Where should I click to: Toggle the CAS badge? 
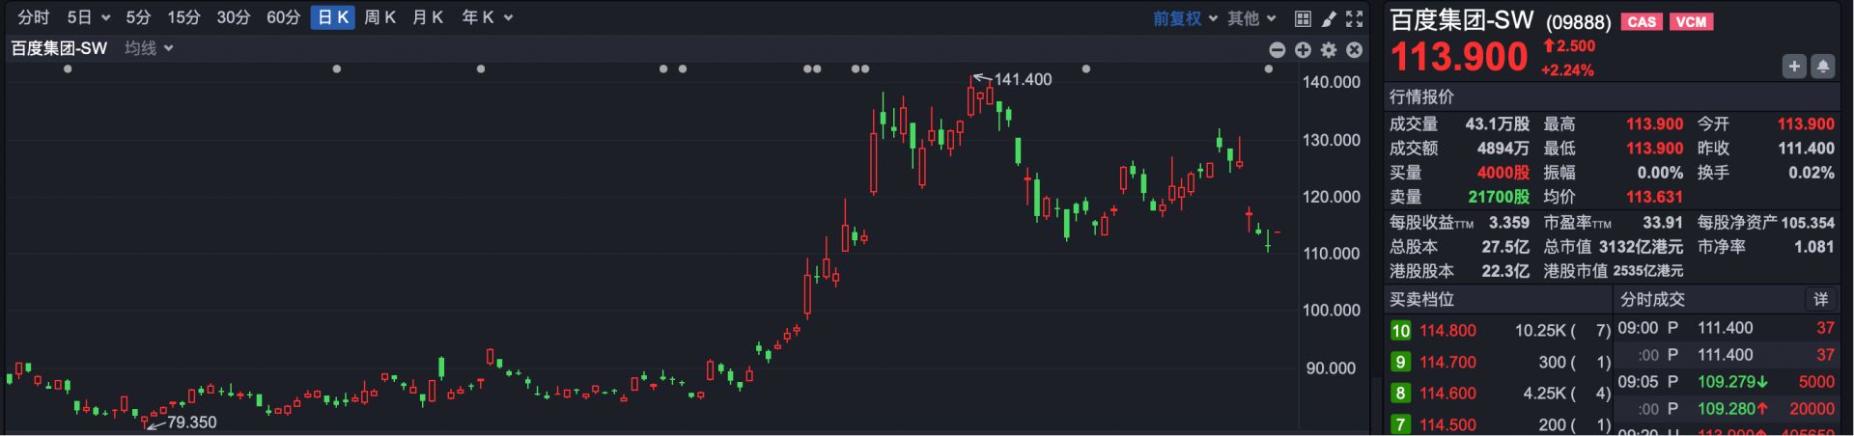pyautogui.click(x=1642, y=21)
